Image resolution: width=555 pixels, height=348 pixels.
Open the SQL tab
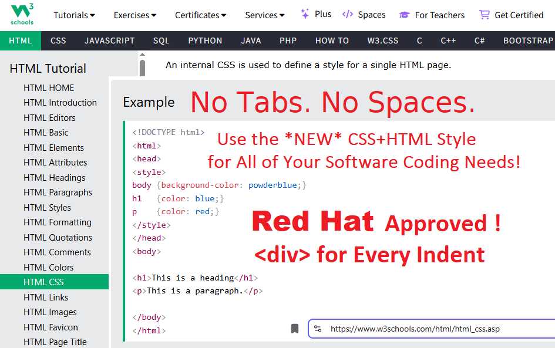click(161, 40)
